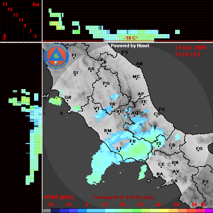Select the 'Powered by Himet' label
This screenshot has height=213, width=213.
(x=130, y=46)
